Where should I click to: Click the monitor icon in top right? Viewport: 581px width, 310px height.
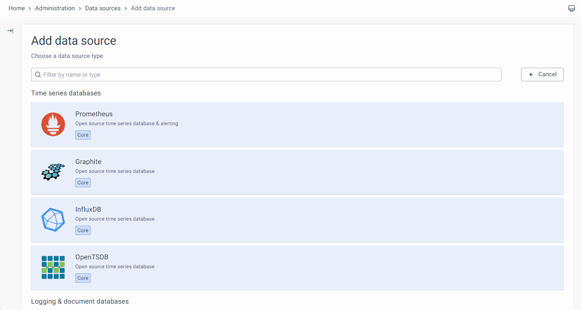click(571, 9)
